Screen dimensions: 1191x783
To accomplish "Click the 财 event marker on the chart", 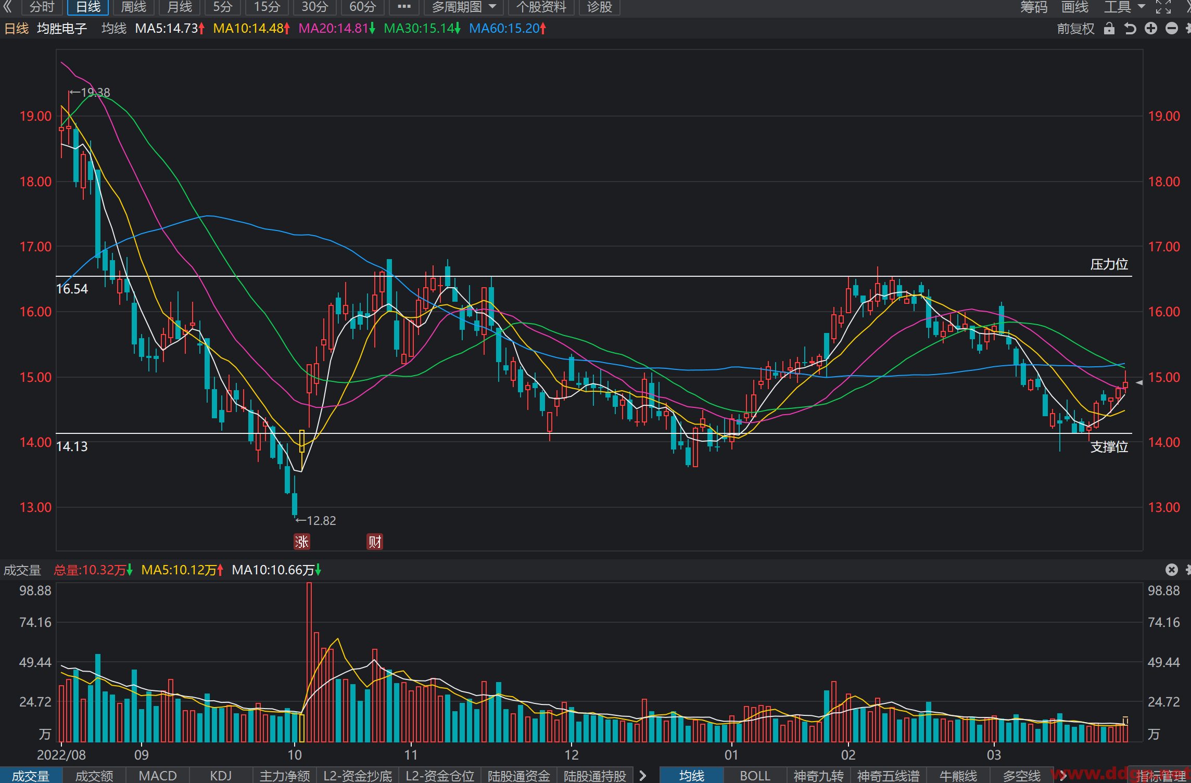I will (x=374, y=542).
